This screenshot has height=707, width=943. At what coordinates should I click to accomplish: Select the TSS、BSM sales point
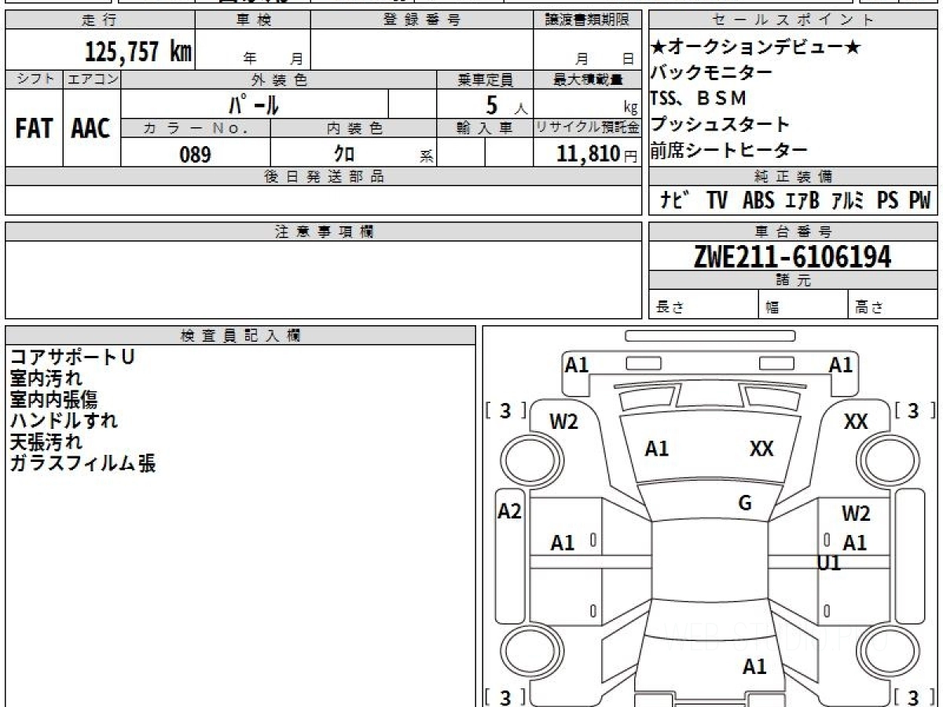[x=699, y=98]
